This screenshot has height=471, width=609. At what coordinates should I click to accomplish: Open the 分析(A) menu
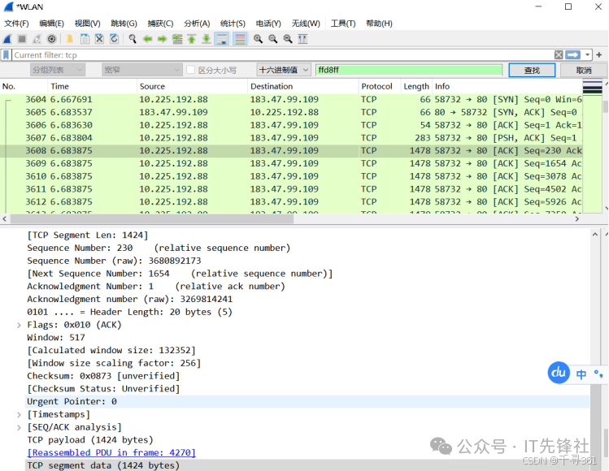pyautogui.click(x=197, y=24)
